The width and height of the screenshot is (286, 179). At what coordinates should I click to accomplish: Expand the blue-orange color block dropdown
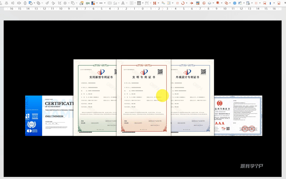point(97,3)
